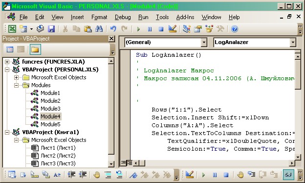This screenshot has height=183, width=305.
Task: Switch code pane to Full Module View
Action: [130, 163]
